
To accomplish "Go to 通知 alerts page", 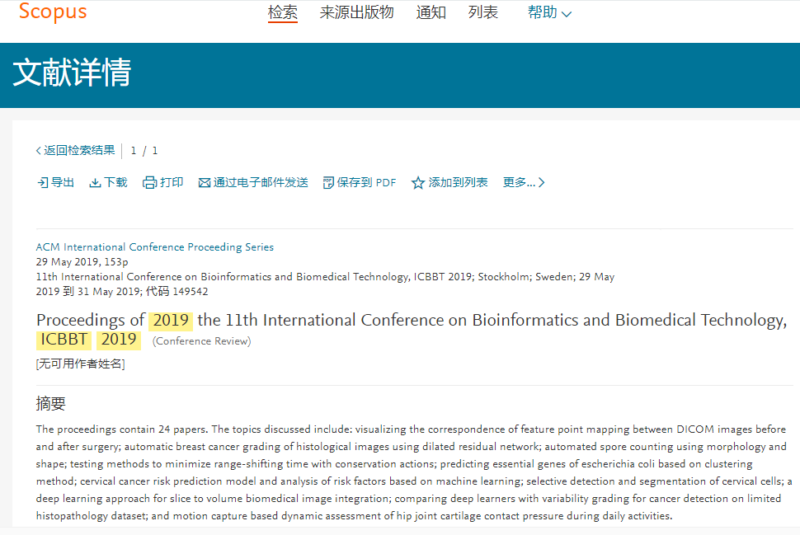I will pos(431,12).
